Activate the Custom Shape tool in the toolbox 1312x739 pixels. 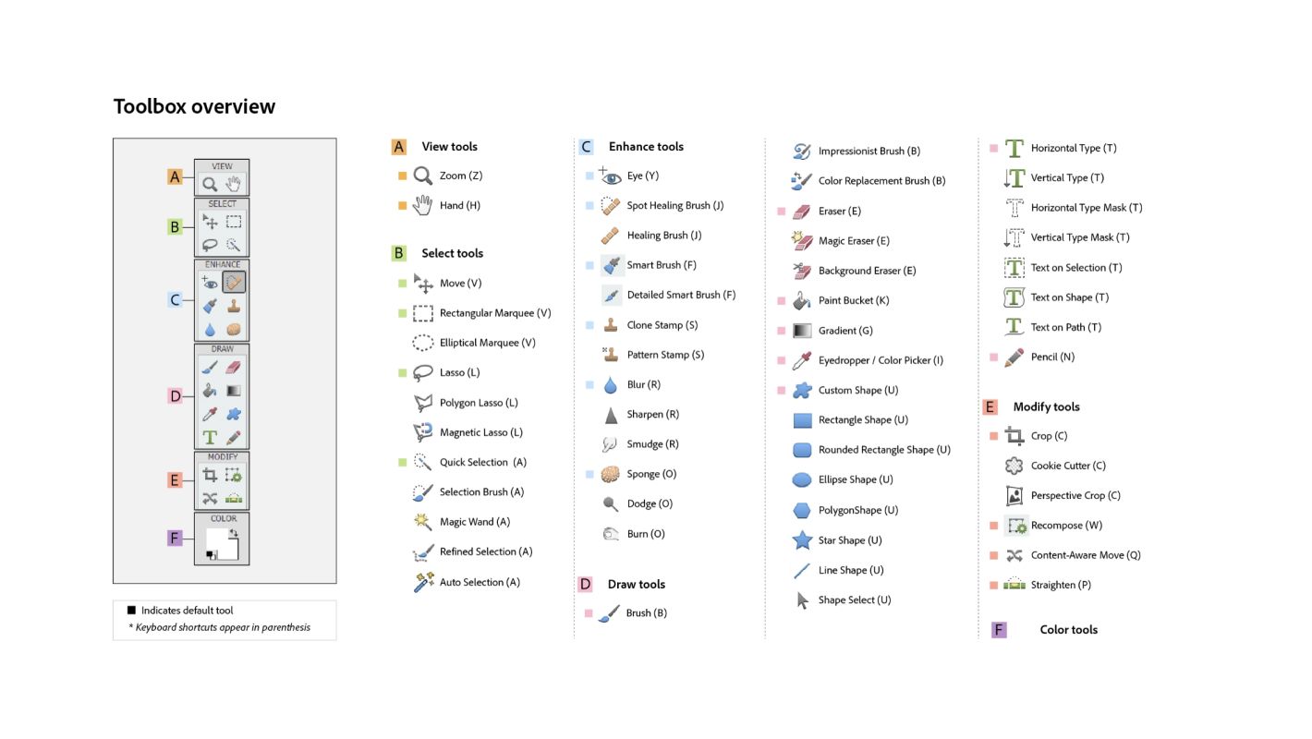(234, 414)
